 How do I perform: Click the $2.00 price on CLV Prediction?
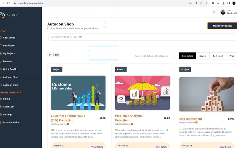pos(103,118)
